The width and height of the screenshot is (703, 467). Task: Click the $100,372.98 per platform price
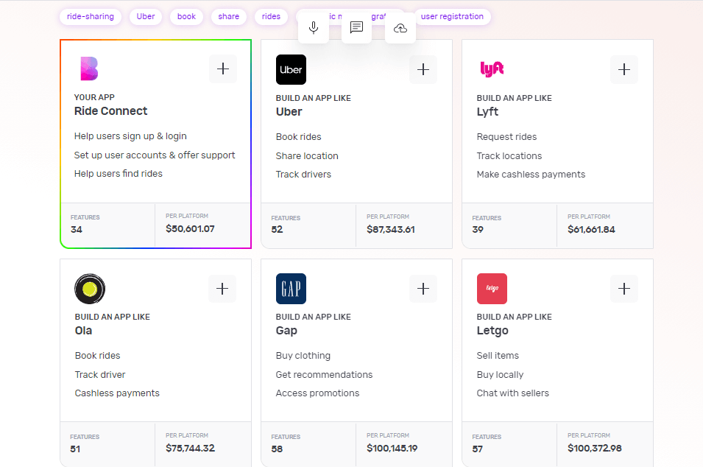pyautogui.click(x=595, y=448)
